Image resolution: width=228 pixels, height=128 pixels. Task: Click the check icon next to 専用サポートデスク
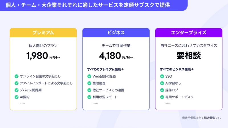(162, 97)
